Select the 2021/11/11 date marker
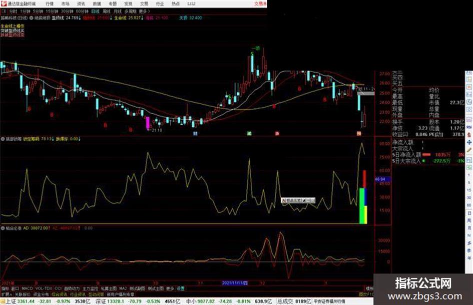This screenshot has width=473, height=305. pos(235,283)
